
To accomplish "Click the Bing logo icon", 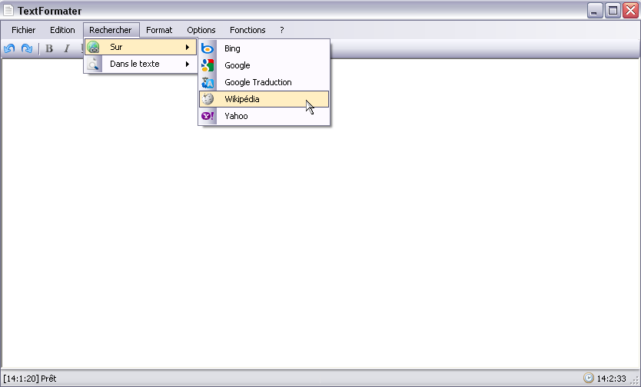I will [x=208, y=48].
